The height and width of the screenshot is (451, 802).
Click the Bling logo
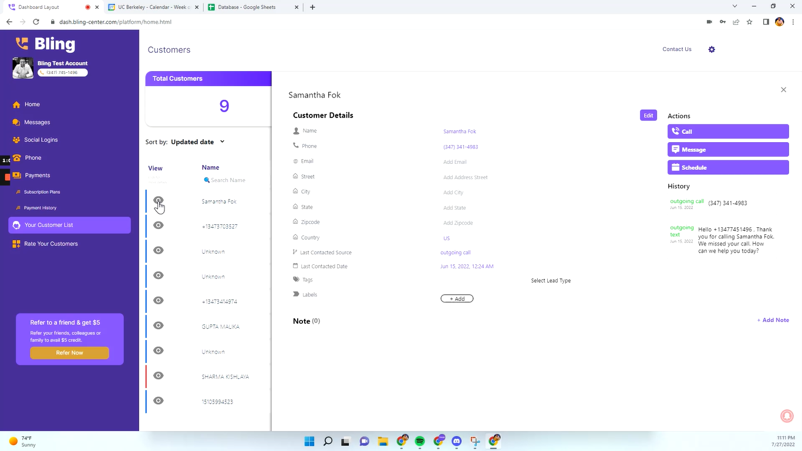tap(45, 43)
